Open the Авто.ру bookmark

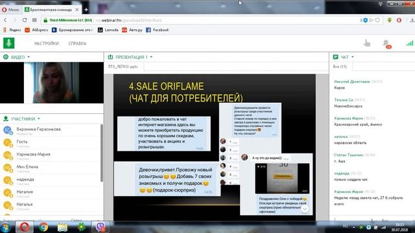coord(132,30)
